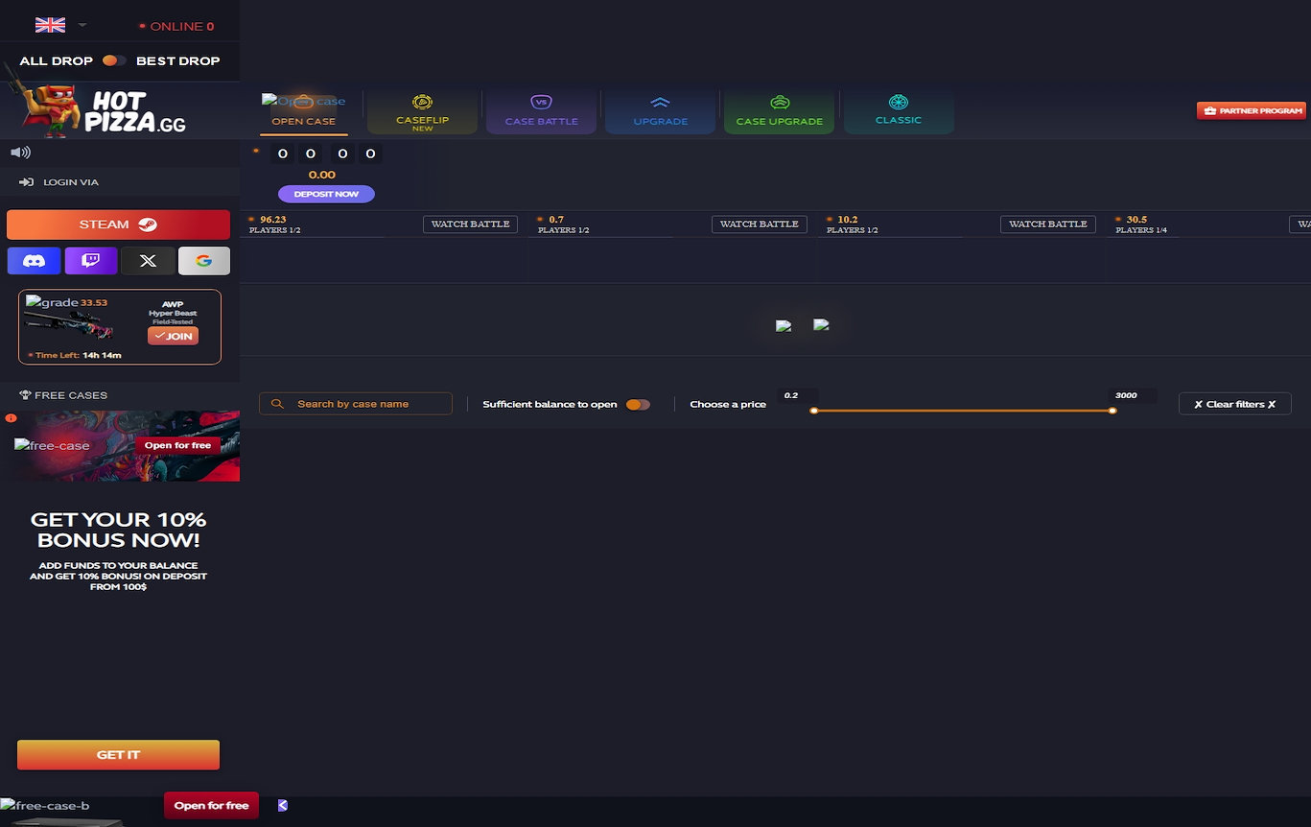Log in with Twitch icon
The width and height of the screenshot is (1311, 827).
tap(91, 261)
